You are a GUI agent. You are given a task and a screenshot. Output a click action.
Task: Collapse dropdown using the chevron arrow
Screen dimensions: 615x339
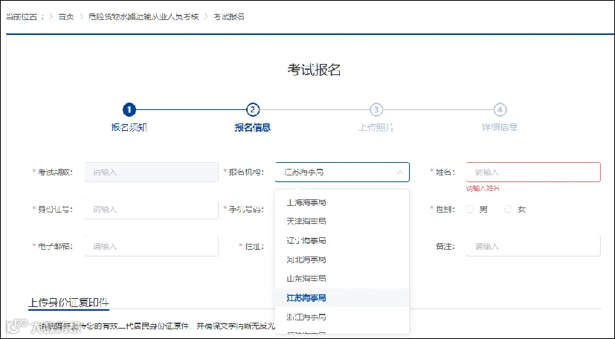399,172
